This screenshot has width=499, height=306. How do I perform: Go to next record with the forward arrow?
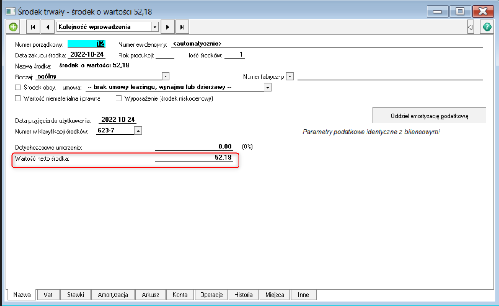coord(168,27)
